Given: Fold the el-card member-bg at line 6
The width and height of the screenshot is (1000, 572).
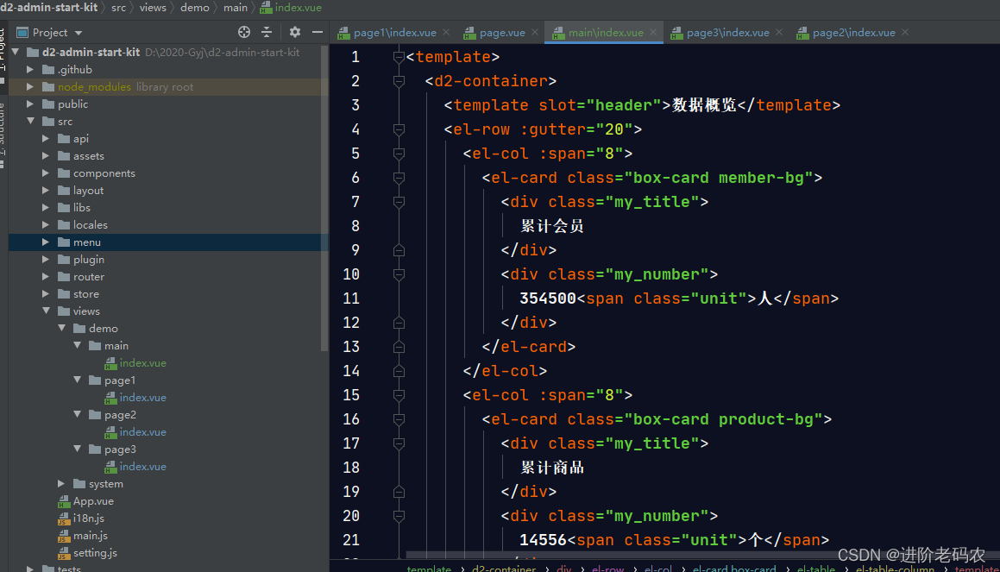Looking at the screenshot, I should point(399,178).
